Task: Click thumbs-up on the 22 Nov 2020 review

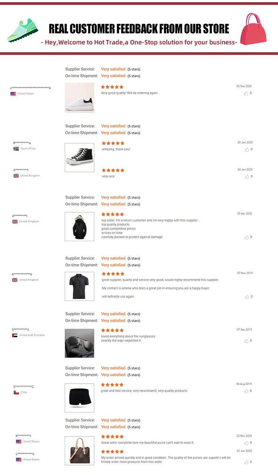Action: pyautogui.click(x=246, y=443)
